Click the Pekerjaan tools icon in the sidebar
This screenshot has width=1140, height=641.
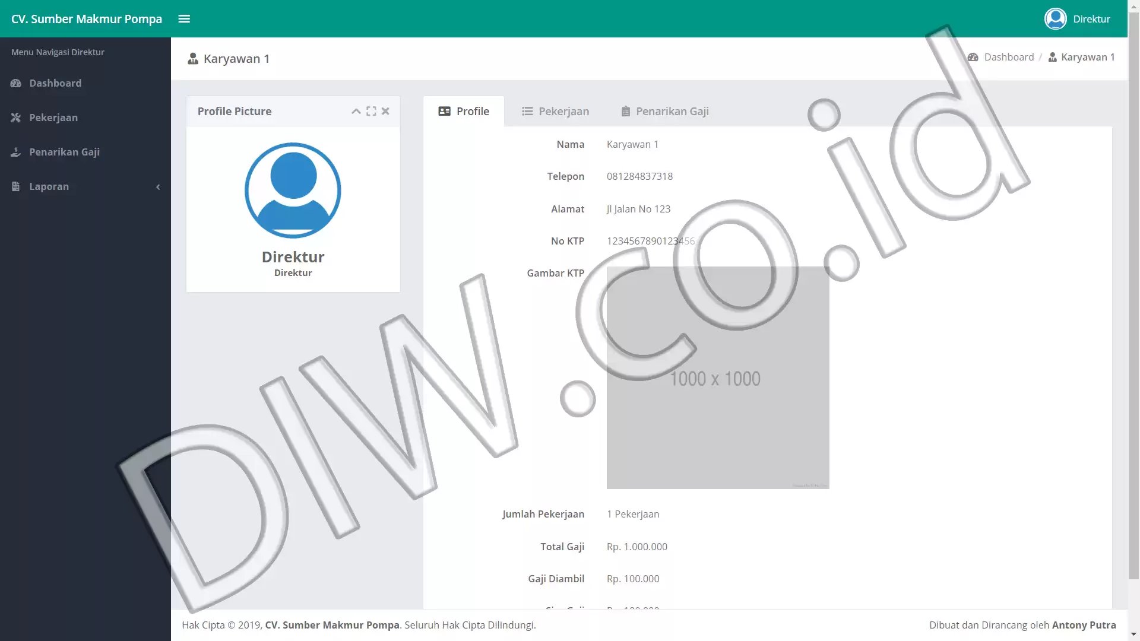(x=15, y=118)
